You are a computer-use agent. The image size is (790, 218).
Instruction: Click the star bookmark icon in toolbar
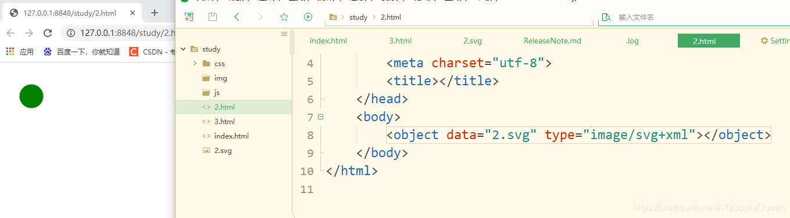pyautogui.click(x=284, y=17)
